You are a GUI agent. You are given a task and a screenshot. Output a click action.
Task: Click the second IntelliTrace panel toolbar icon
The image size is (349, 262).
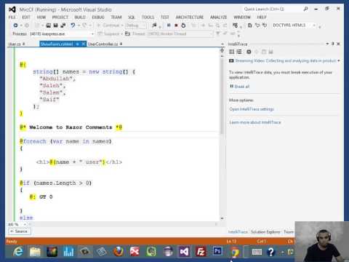(x=239, y=52)
